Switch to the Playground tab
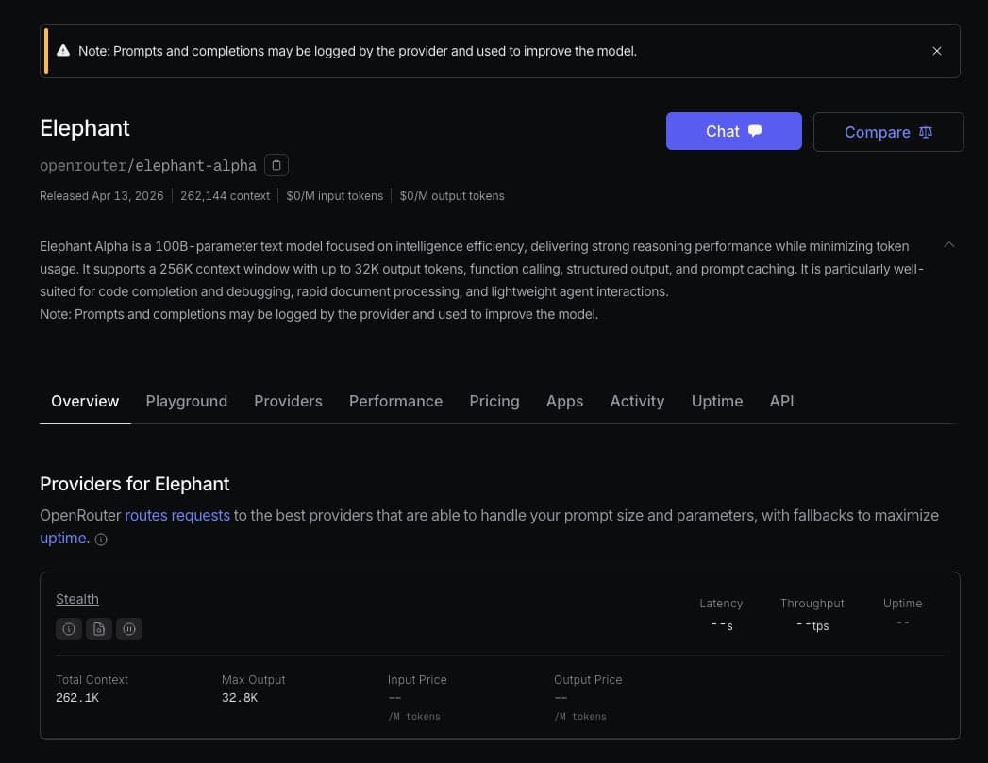The image size is (988, 763). click(x=186, y=401)
